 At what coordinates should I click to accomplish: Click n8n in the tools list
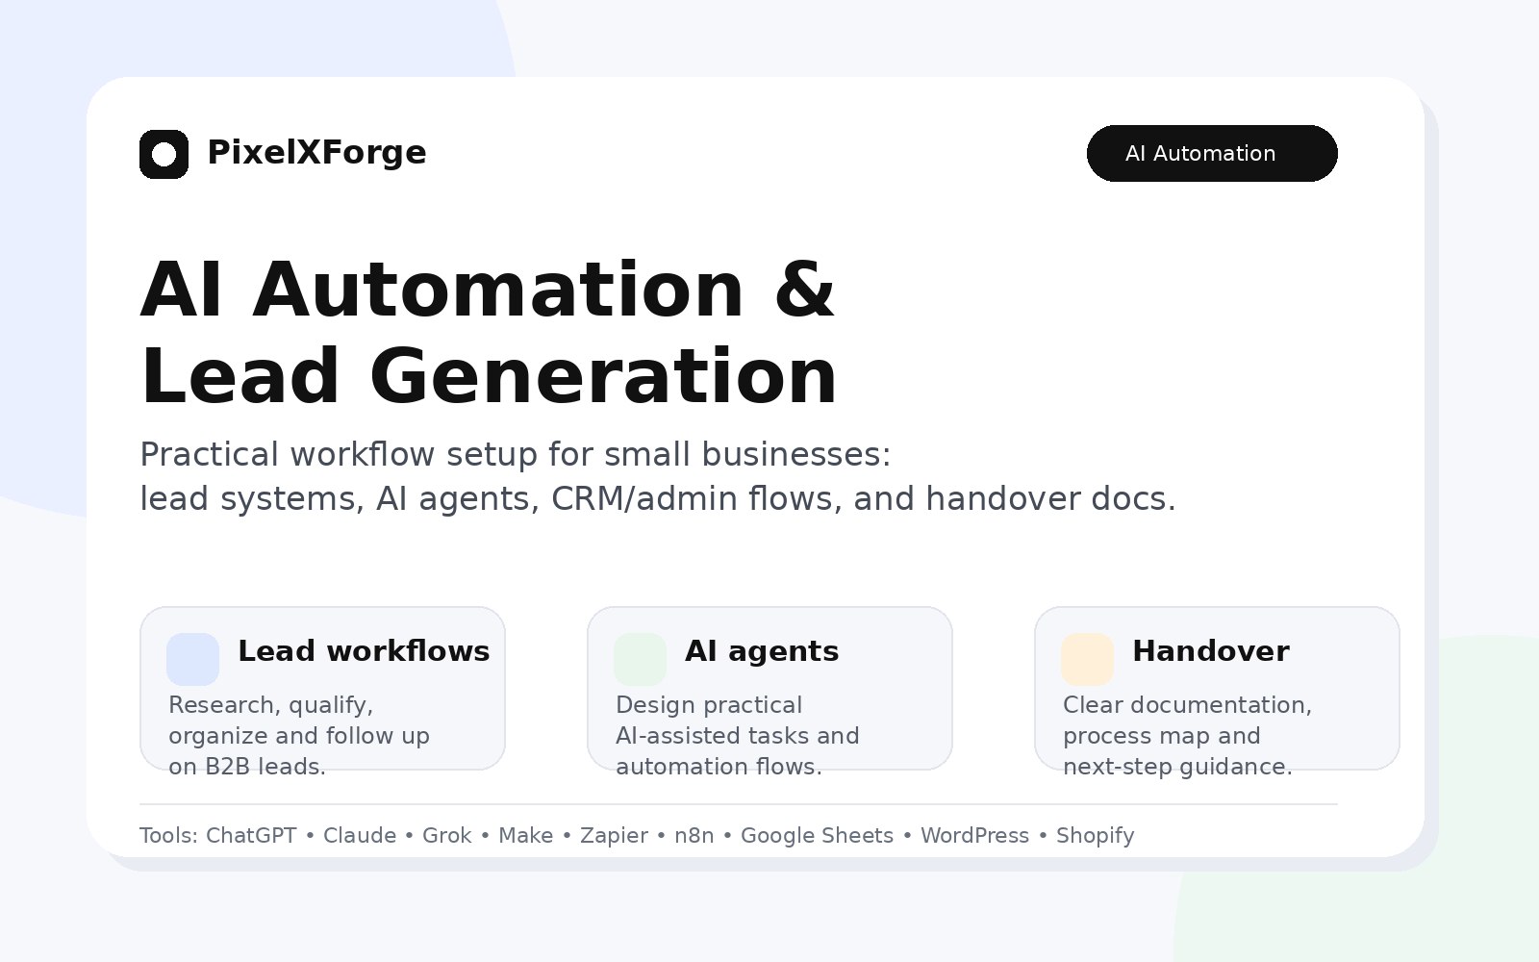click(694, 835)
